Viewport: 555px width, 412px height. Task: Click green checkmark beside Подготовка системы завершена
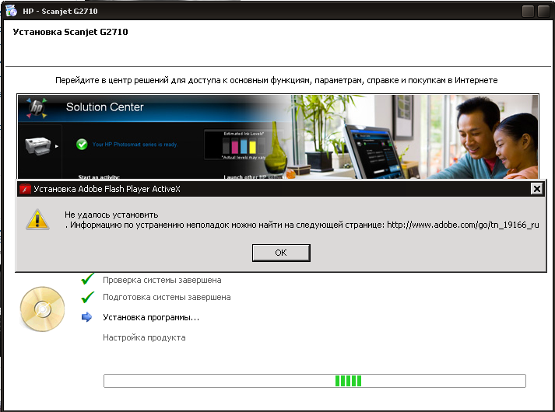point(88,297)
